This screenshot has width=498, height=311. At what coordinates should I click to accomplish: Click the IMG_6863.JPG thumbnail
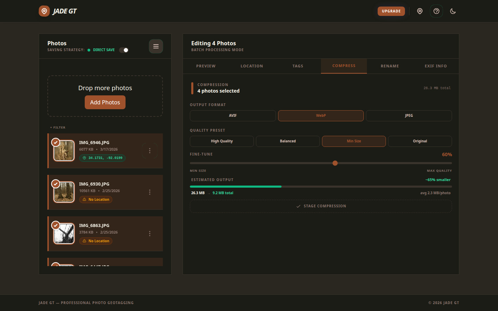click(x=64, y=234)
